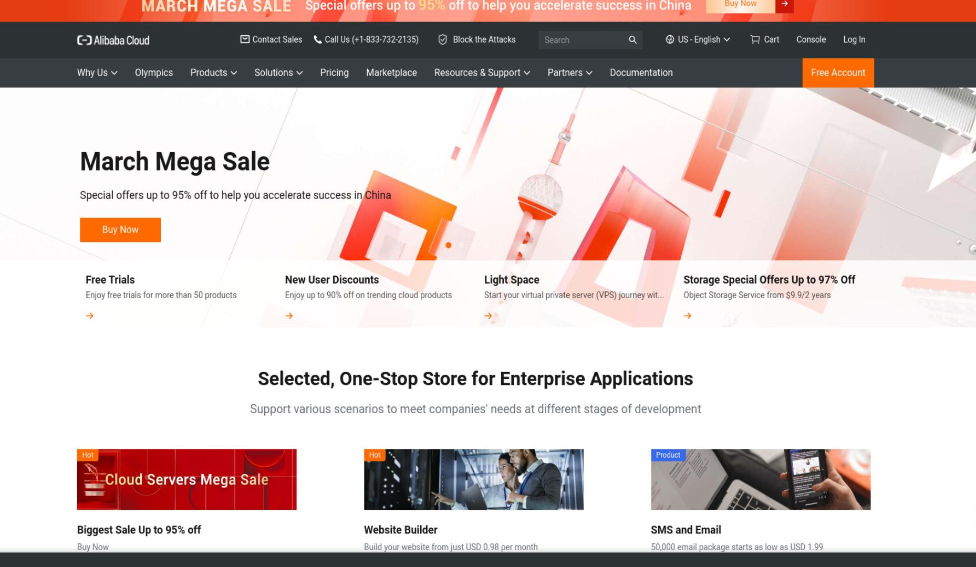Open the Cloud Servers Mega Sale thumbnail
Screen dimensions: 976x567
coord(186,479)
